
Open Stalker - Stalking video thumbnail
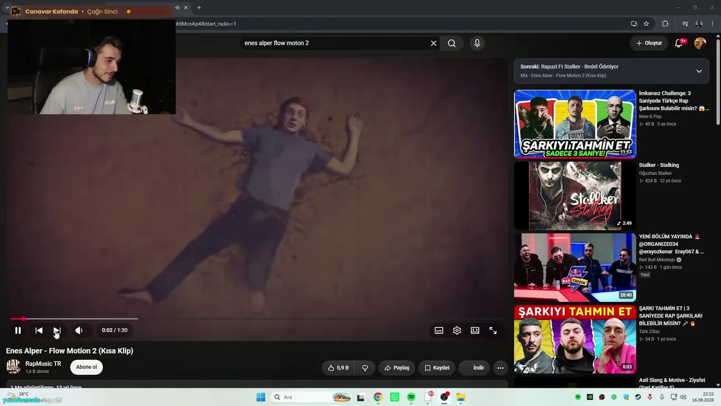[575, 196]
